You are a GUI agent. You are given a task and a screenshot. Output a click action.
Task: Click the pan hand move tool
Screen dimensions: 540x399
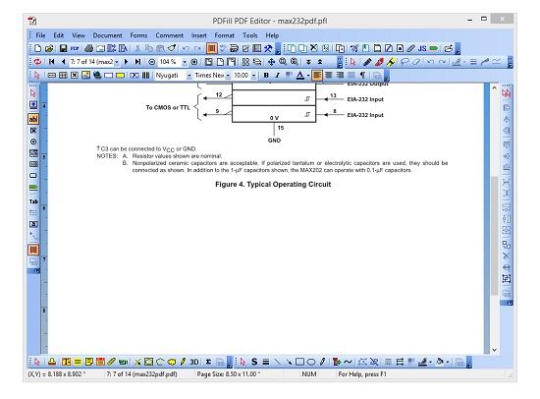(x=271, y=62)
